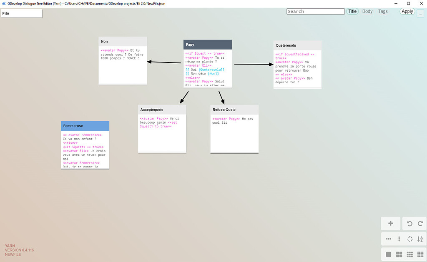Image resolution: width=427 pixels, height=262 pixels.
Task: Open the File menu
Action: pyautogui.click(x=22, y=13)
